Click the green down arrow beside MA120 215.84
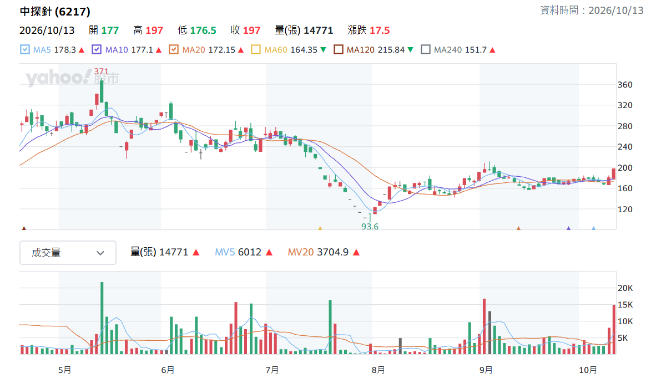This screenshot has height=389, width=656. click(x=411, y=50)
